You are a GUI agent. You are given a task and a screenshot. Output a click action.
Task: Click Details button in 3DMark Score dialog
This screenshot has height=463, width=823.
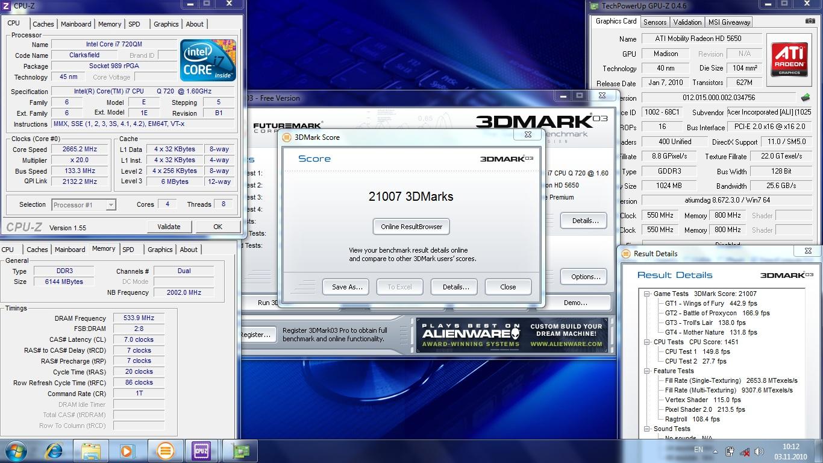tap(455, 287)
